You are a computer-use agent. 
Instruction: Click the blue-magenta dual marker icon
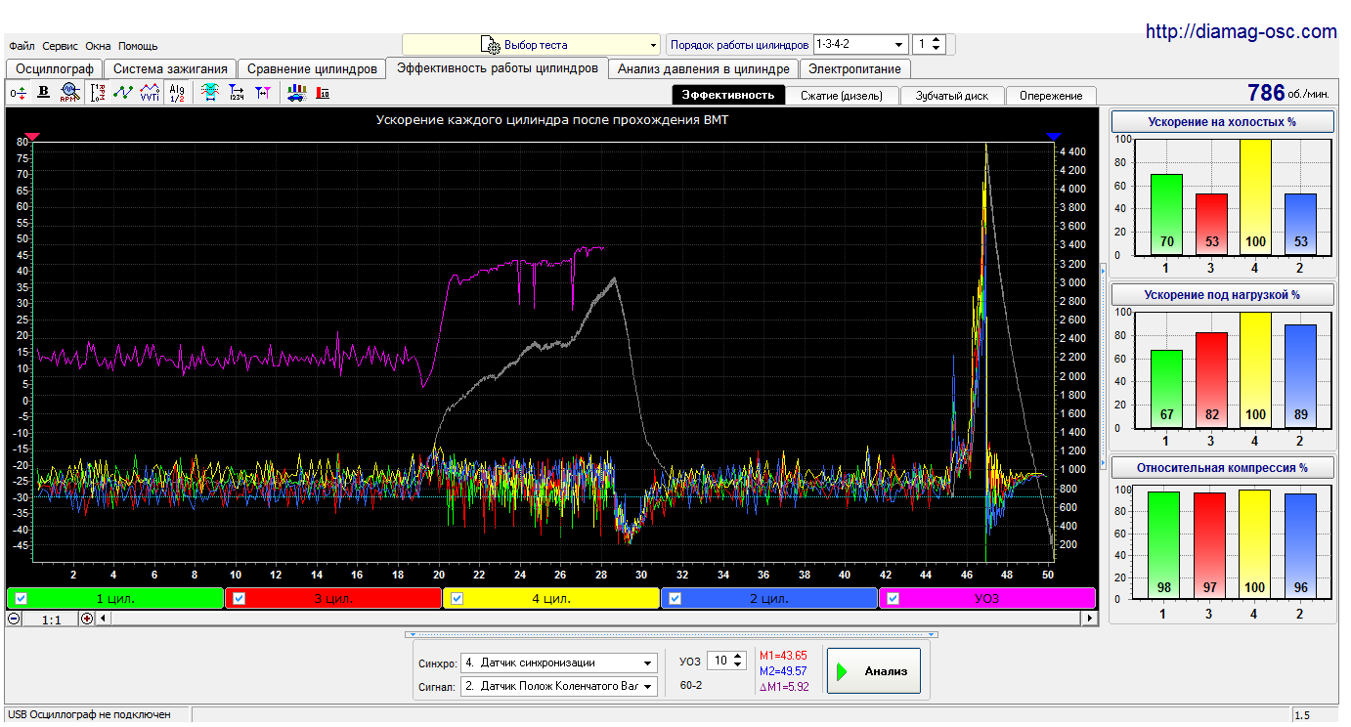point(263,93)
